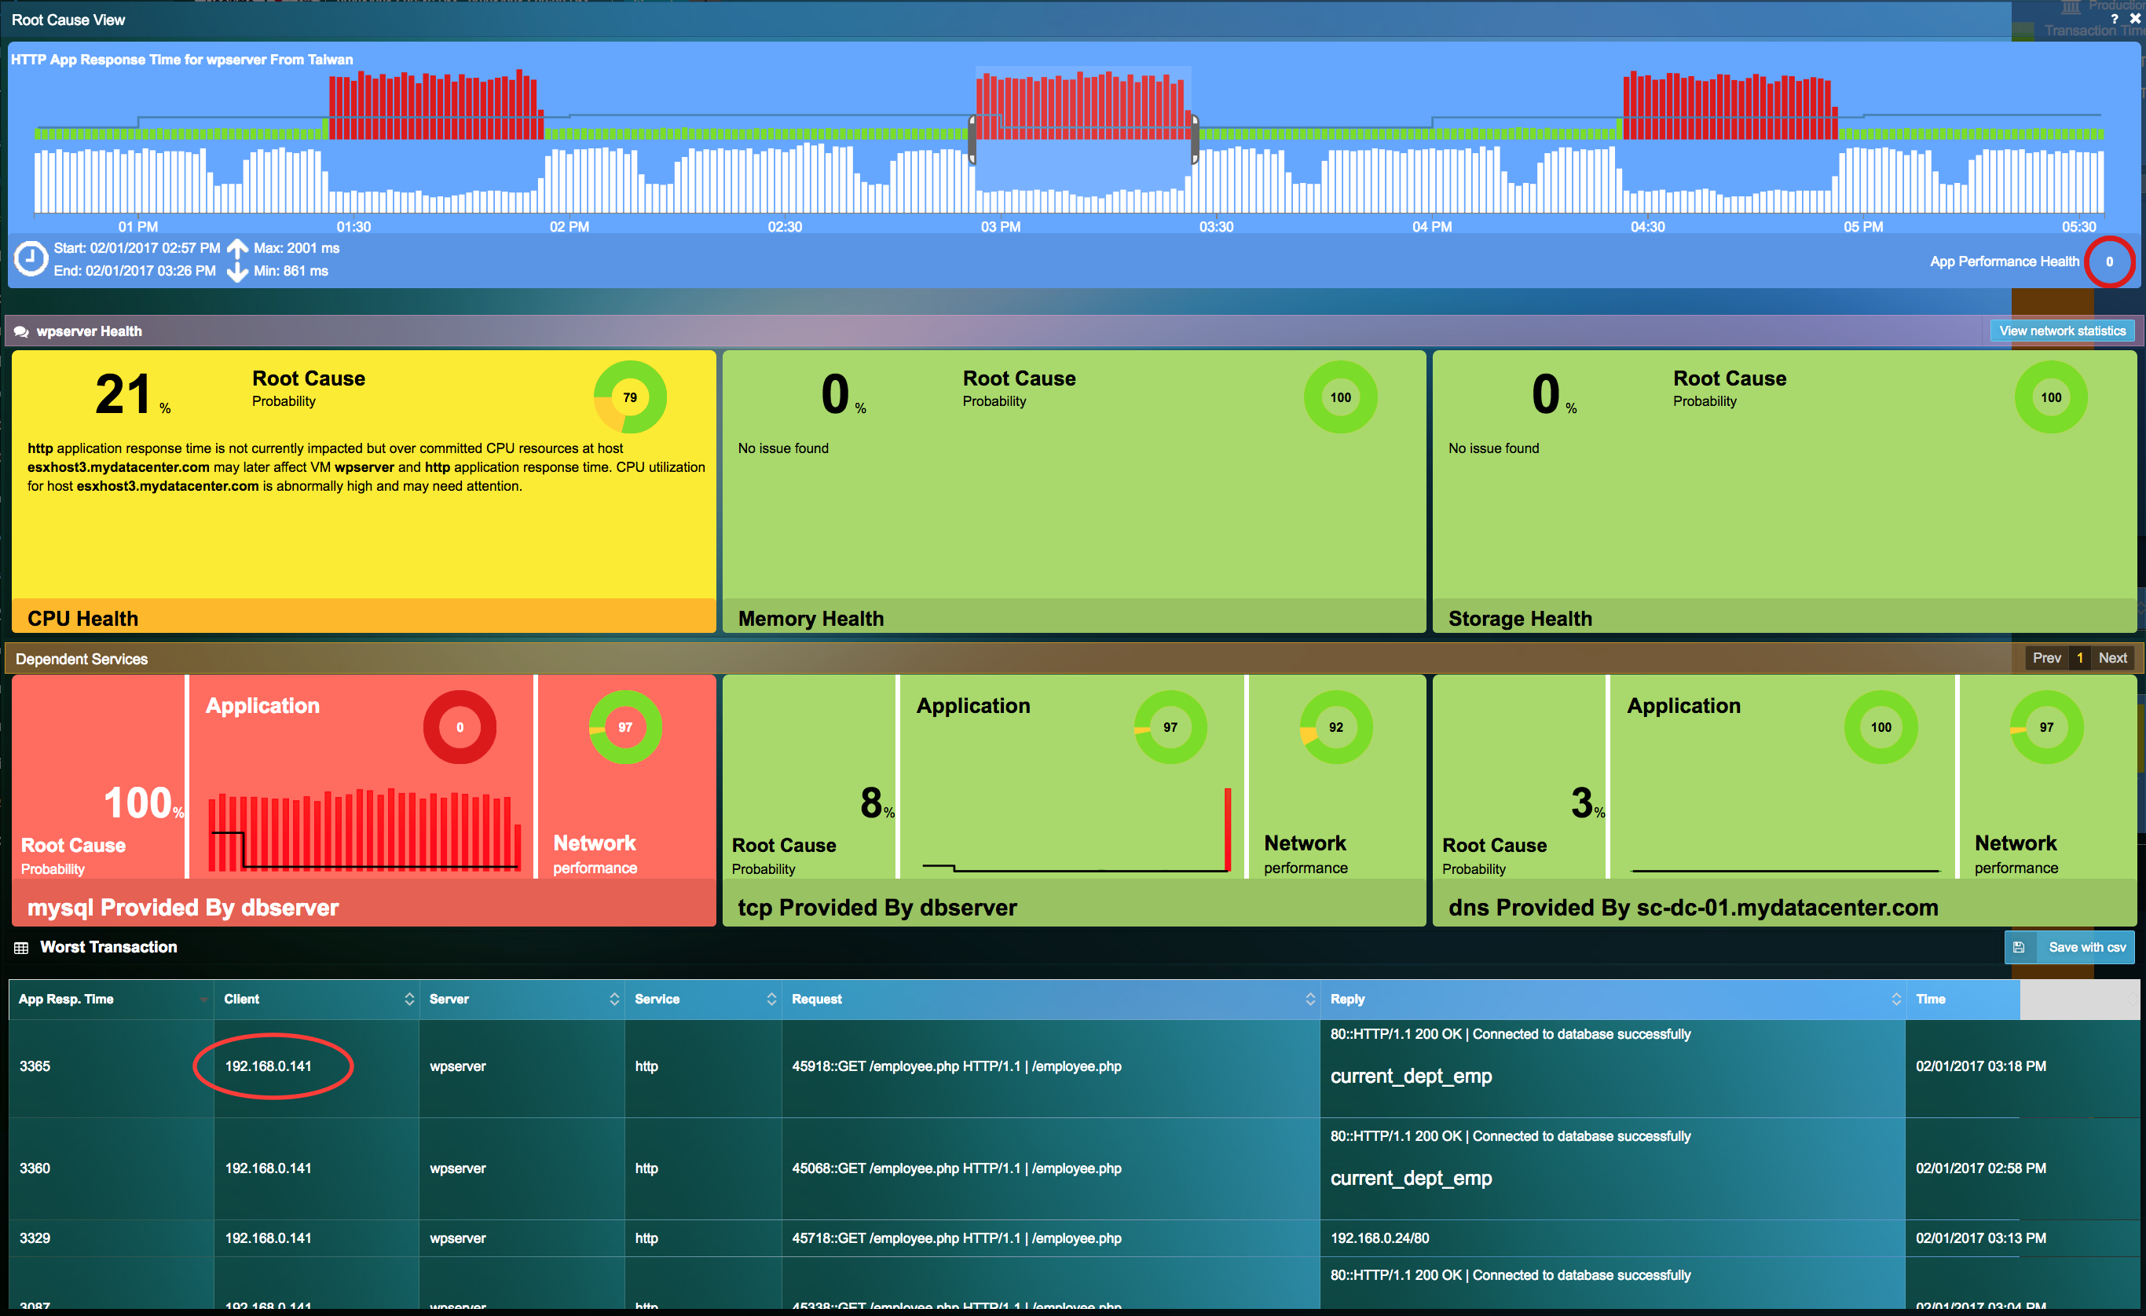The image size is (2146, 1316).
Task: Sort by Service column
Action: coord(703,1000)
